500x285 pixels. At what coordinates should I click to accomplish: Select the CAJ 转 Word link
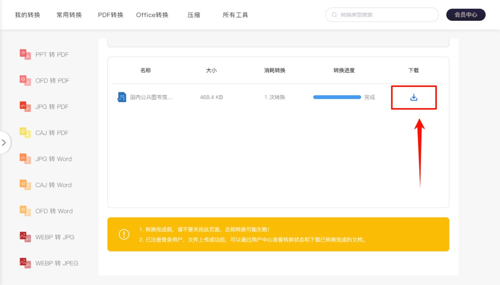click(53, 185)
